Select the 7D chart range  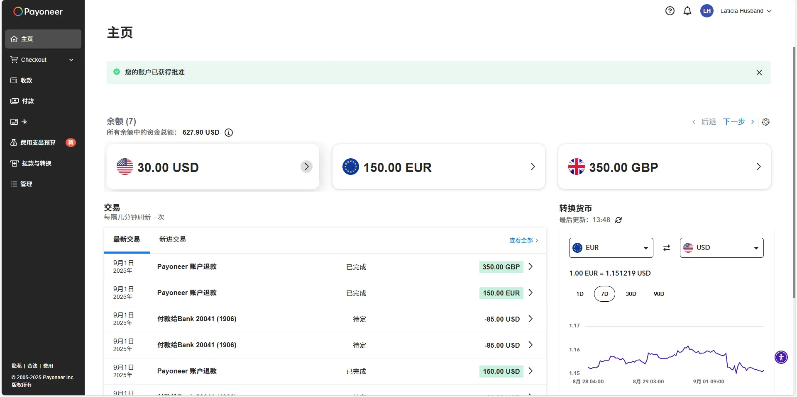605,294
